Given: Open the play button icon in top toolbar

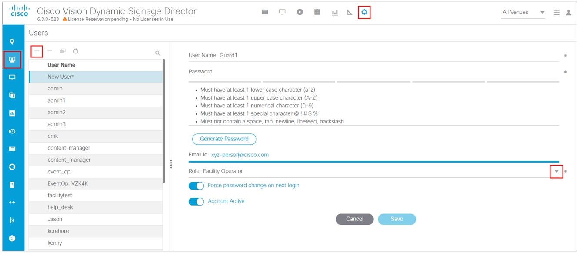Looking at the screenshot, I should (300, 13).
